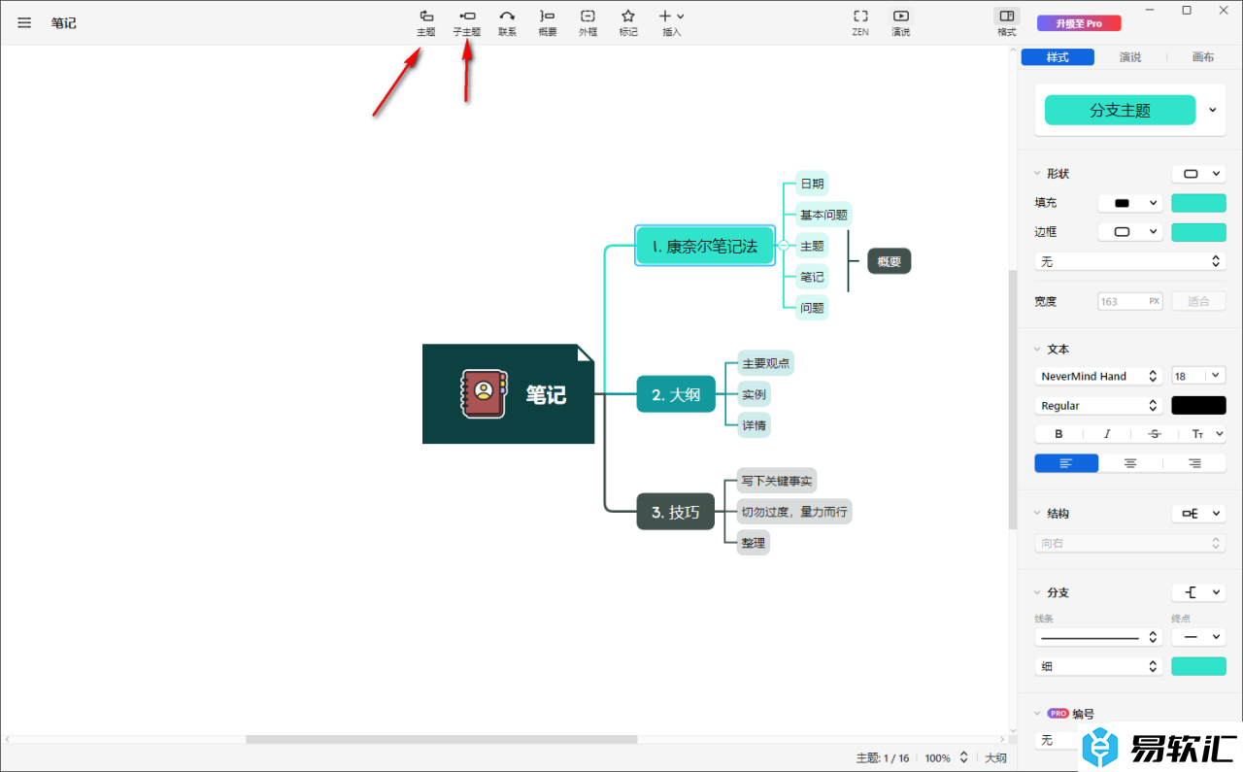Select the 基本问题 subtopic
Screen dimensions: 1243x772
coord(824,215)
